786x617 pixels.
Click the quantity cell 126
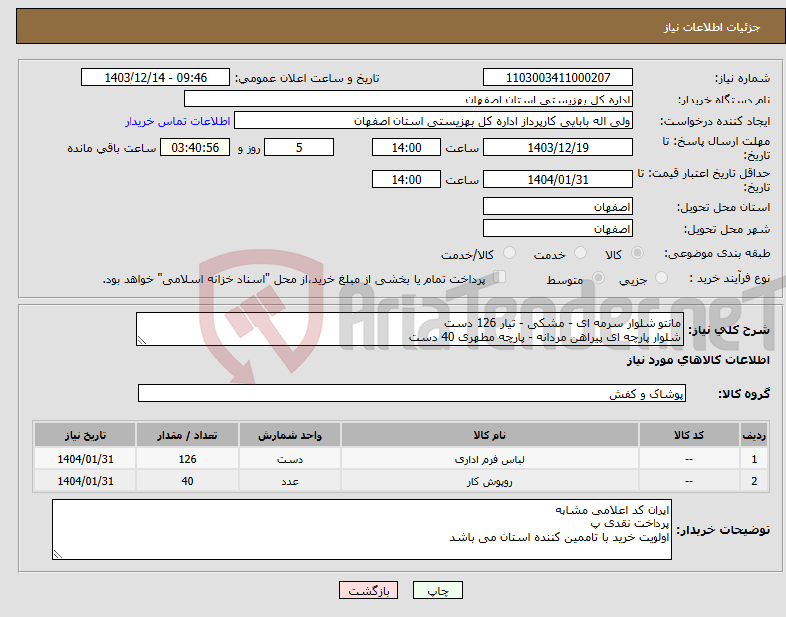point(187,459)
